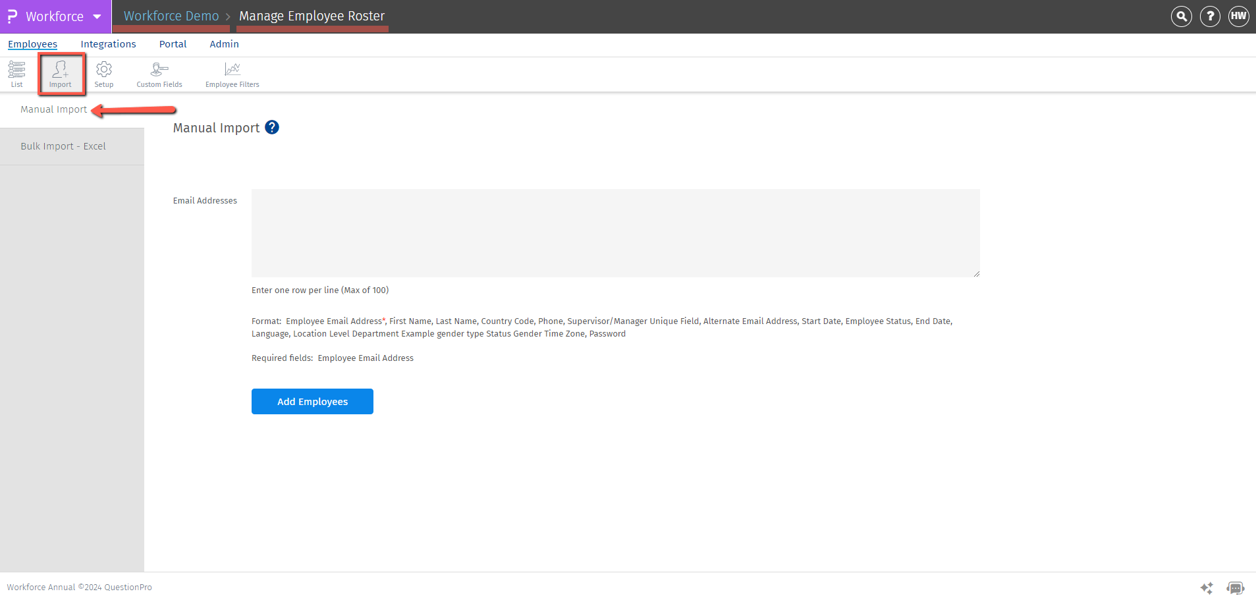Click the Import employees icon

(x=61, y=74)
